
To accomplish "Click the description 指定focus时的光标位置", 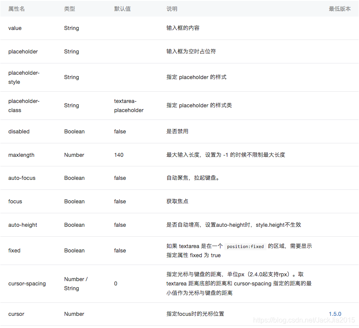I will [x=195, y=314].
